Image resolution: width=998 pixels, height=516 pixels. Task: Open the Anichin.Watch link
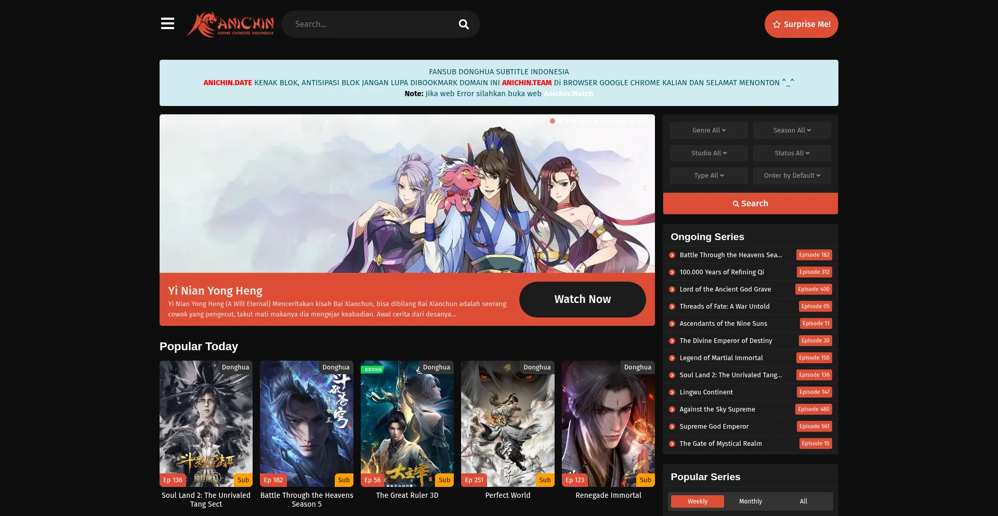click(x=568, y=94)
